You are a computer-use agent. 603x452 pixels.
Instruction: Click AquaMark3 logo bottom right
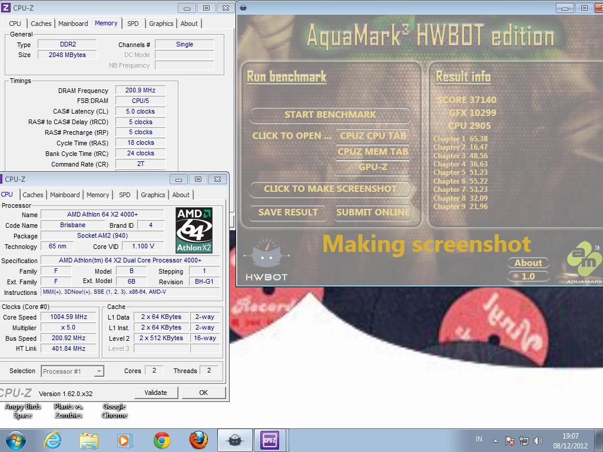pos(585,262)
